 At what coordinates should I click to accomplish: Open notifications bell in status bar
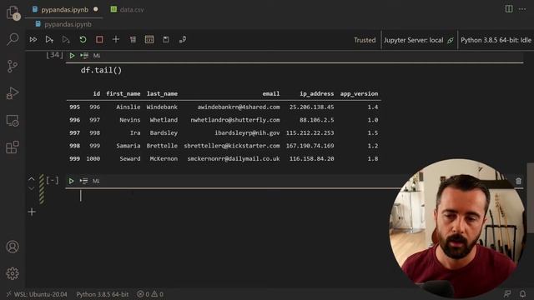pyautogui.click(x=522, y=294)
